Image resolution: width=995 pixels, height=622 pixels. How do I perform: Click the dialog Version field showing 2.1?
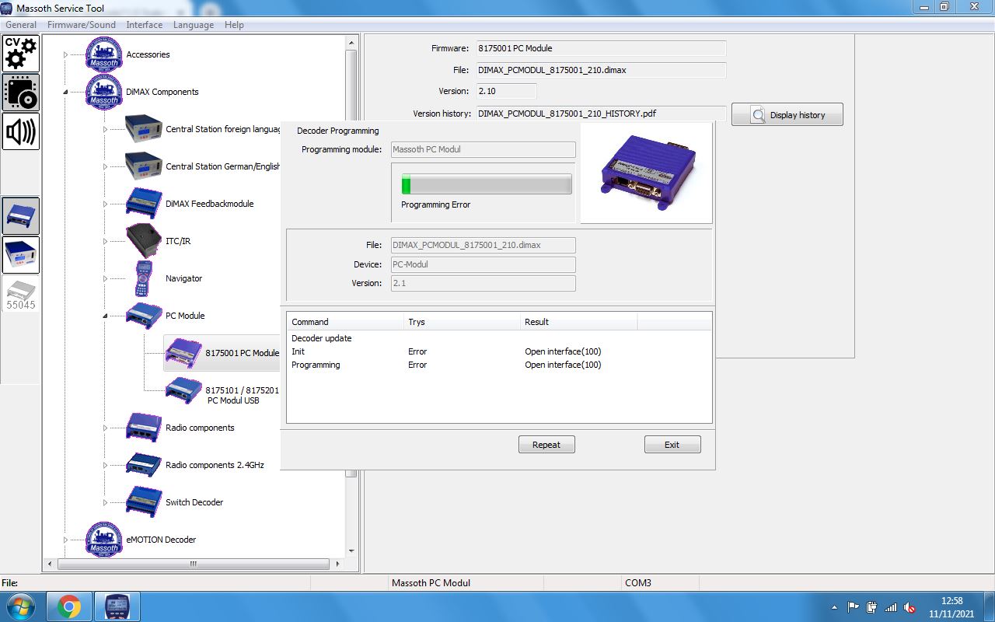[484, 283]
